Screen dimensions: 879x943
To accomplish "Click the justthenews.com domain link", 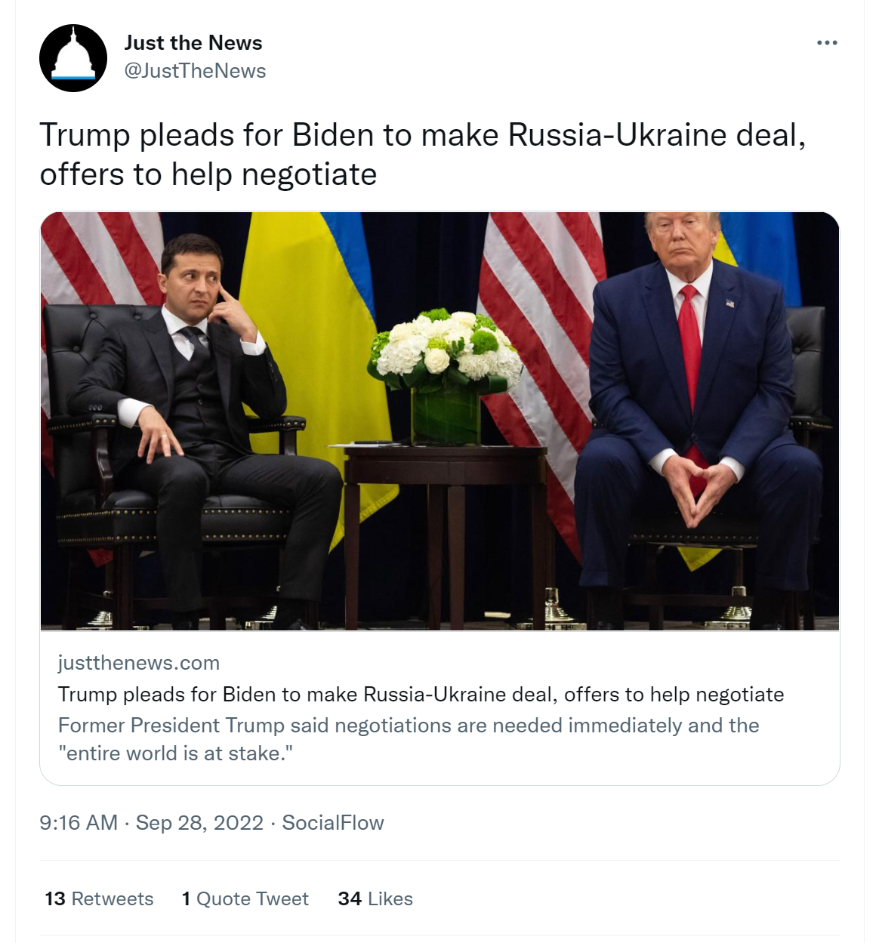I will point(139,663).
